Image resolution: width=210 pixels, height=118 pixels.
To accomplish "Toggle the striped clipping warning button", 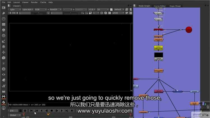I will click(131, 13).
